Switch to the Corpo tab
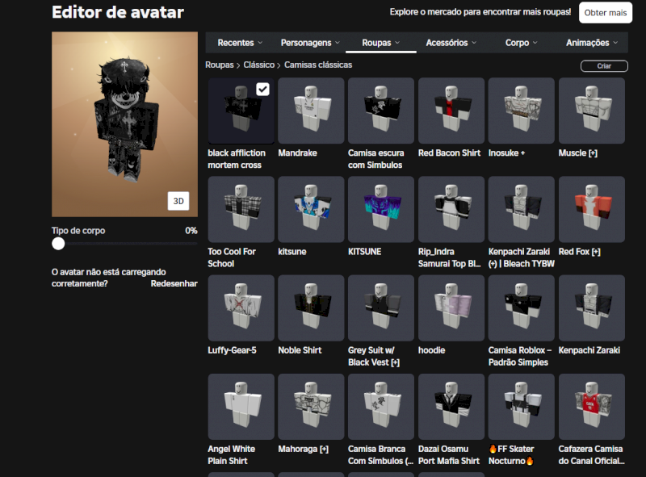This screenshot has height=477, width=646. [x=521, y=43]
